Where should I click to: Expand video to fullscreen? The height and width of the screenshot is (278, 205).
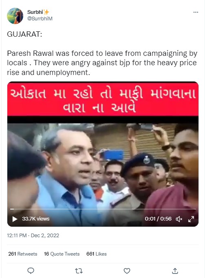point(191,219)
